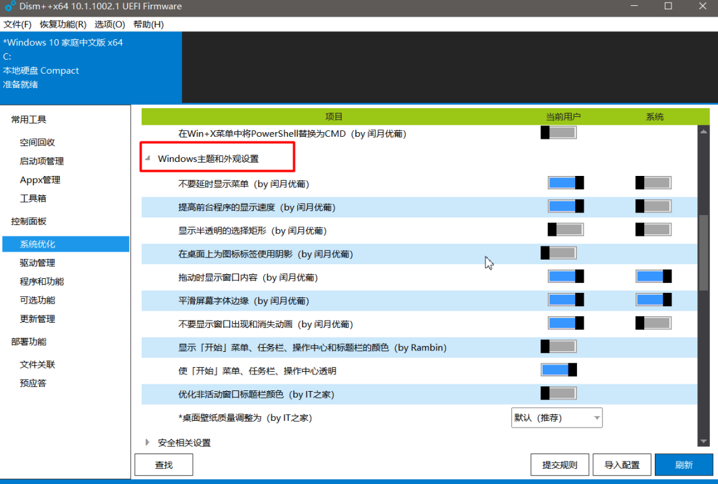Open 可选功能 in the sidebar

point(37,300)
